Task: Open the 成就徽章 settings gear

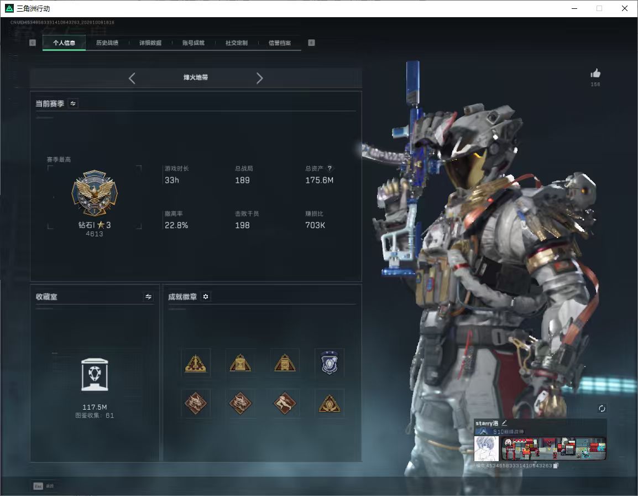Action: pyautogui.click(x=206, y=297)
